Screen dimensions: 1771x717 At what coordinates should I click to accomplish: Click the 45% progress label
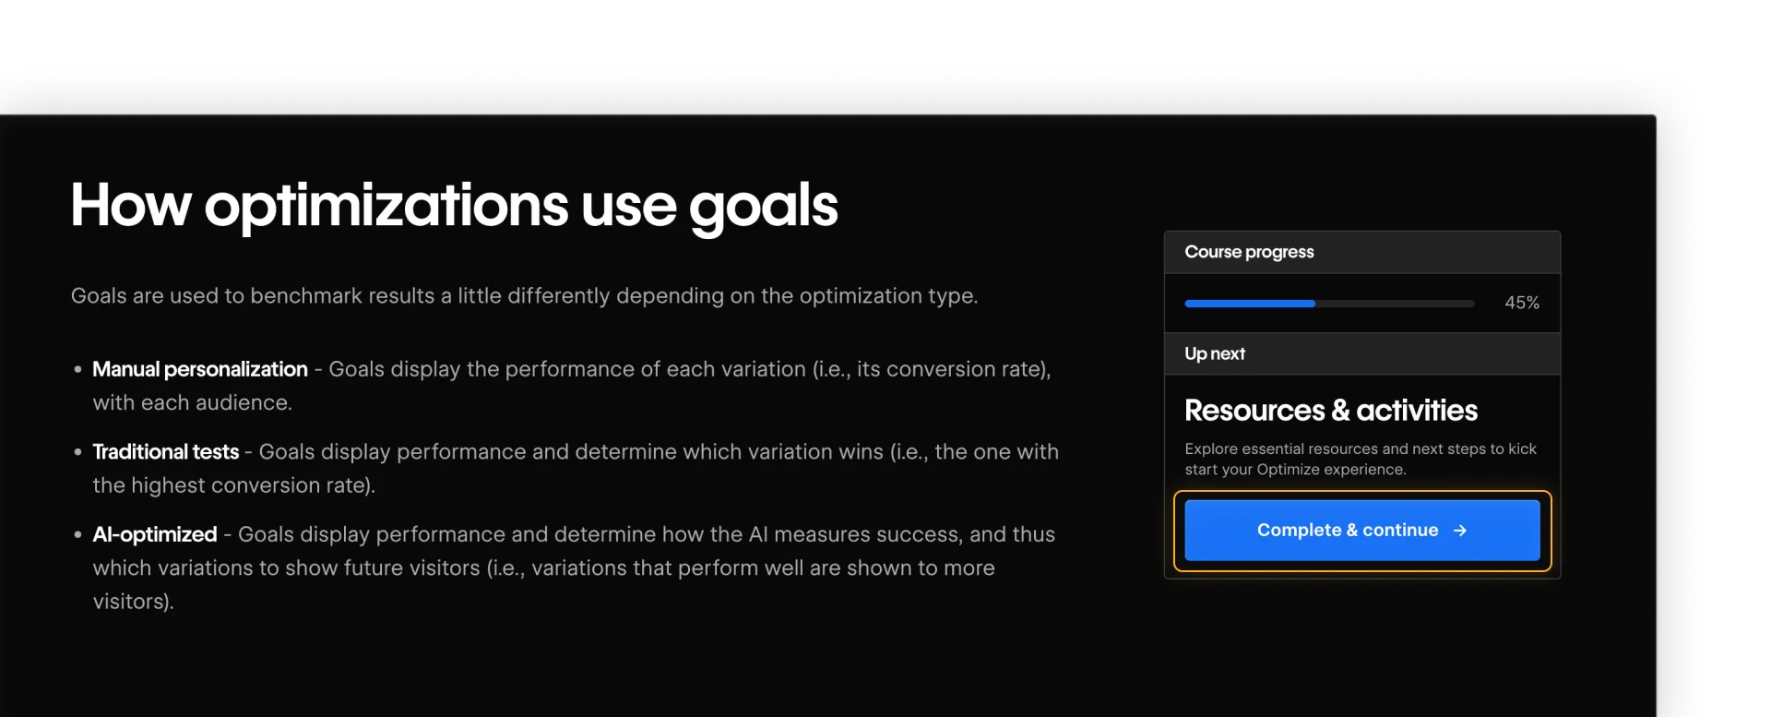pos(1521,302)
